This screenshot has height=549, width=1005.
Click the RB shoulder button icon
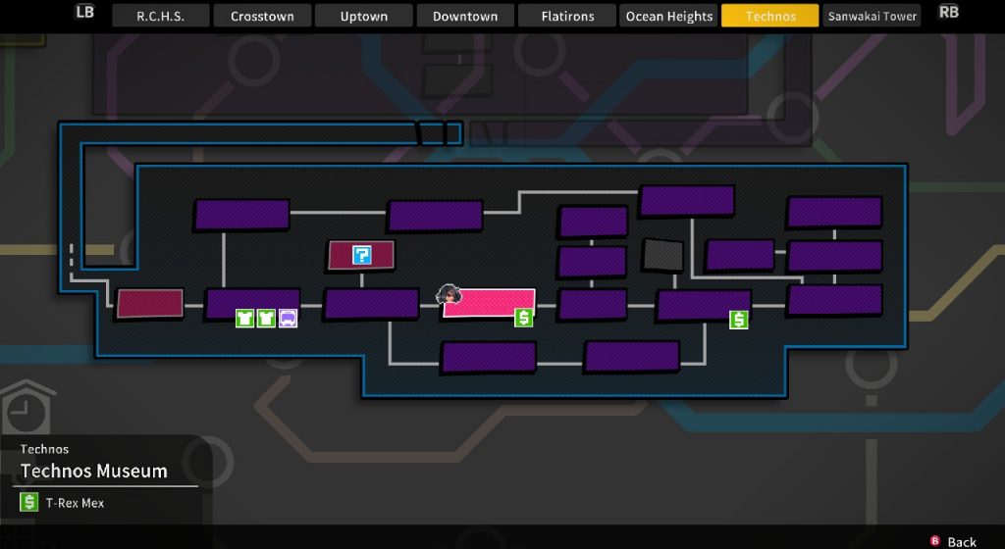(949, 12)
